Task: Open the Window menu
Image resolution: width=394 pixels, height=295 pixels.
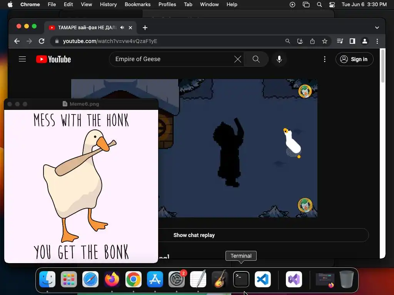Action: pos(209,5)
